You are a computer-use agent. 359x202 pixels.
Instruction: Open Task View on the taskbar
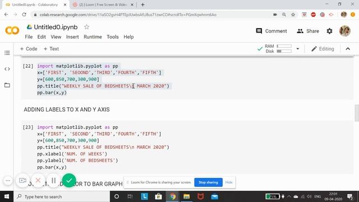[x=130, y=196]
